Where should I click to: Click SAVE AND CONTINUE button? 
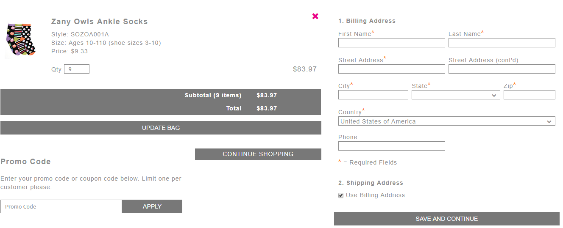[447, 219]
